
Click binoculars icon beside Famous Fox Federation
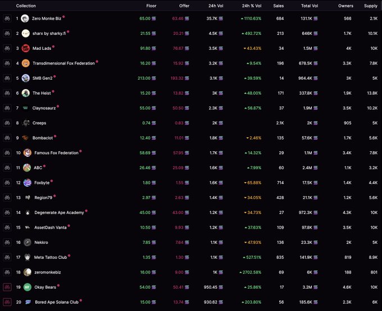tap(7, 153)
